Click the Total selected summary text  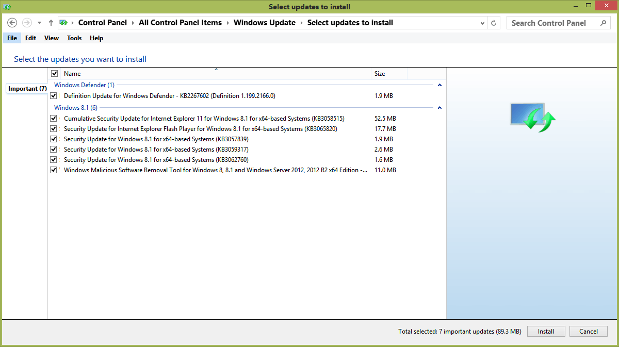[460, 332]
